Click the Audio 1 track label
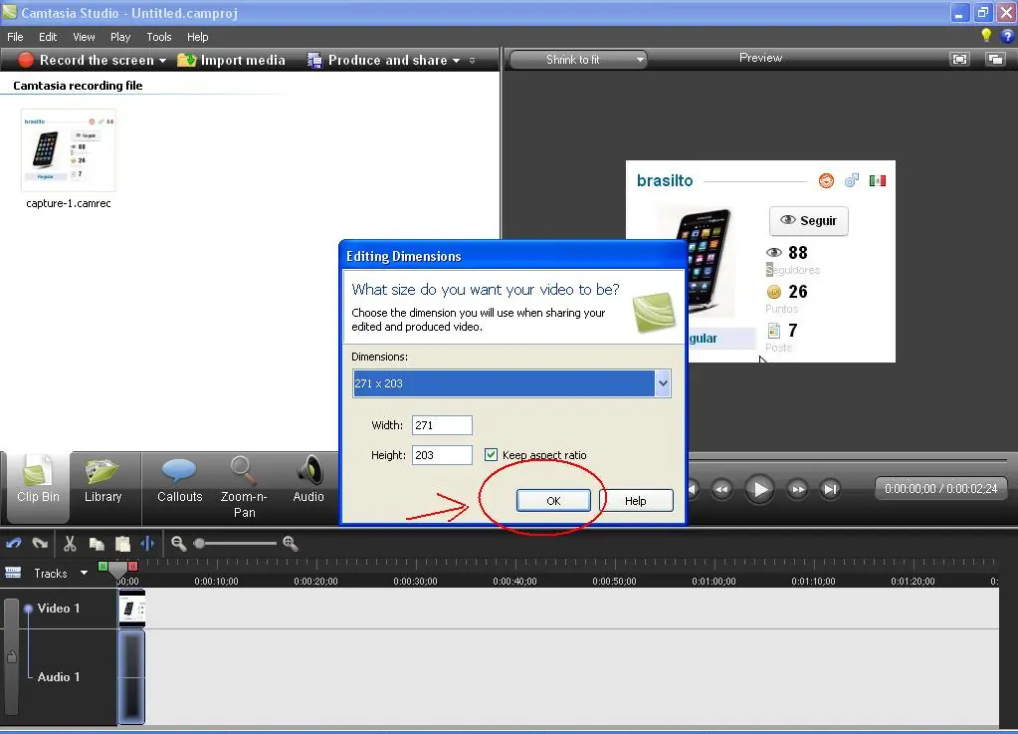 click(59, 677)
